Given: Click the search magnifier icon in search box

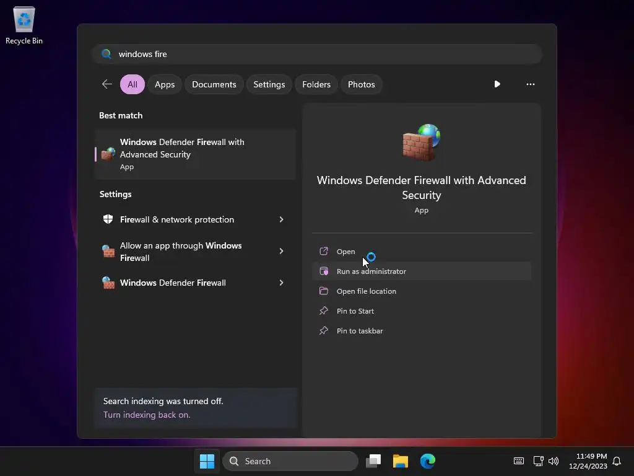Looking at the screenshot, I should coord(106,54).
